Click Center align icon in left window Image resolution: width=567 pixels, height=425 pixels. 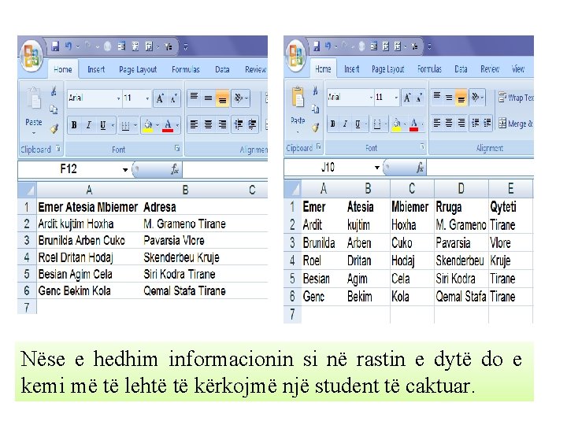pos(208,124)
